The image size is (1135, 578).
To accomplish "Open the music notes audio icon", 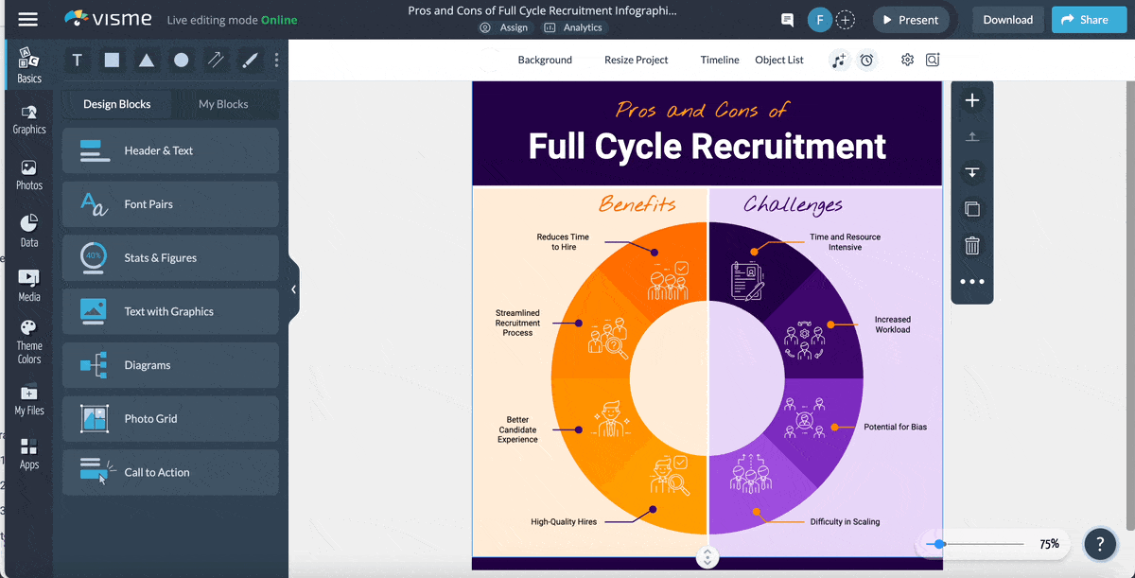I will coord(838,60).
